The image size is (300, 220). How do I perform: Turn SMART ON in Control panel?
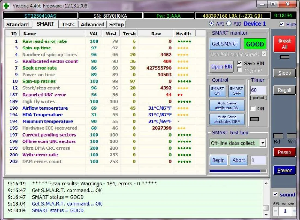(217, 91)
